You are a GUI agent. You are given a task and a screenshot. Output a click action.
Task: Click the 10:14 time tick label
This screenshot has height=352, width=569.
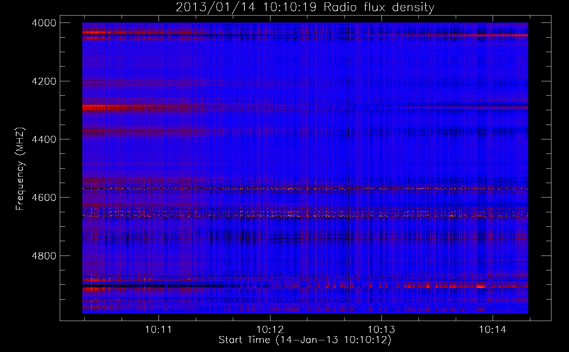[493, 329]
